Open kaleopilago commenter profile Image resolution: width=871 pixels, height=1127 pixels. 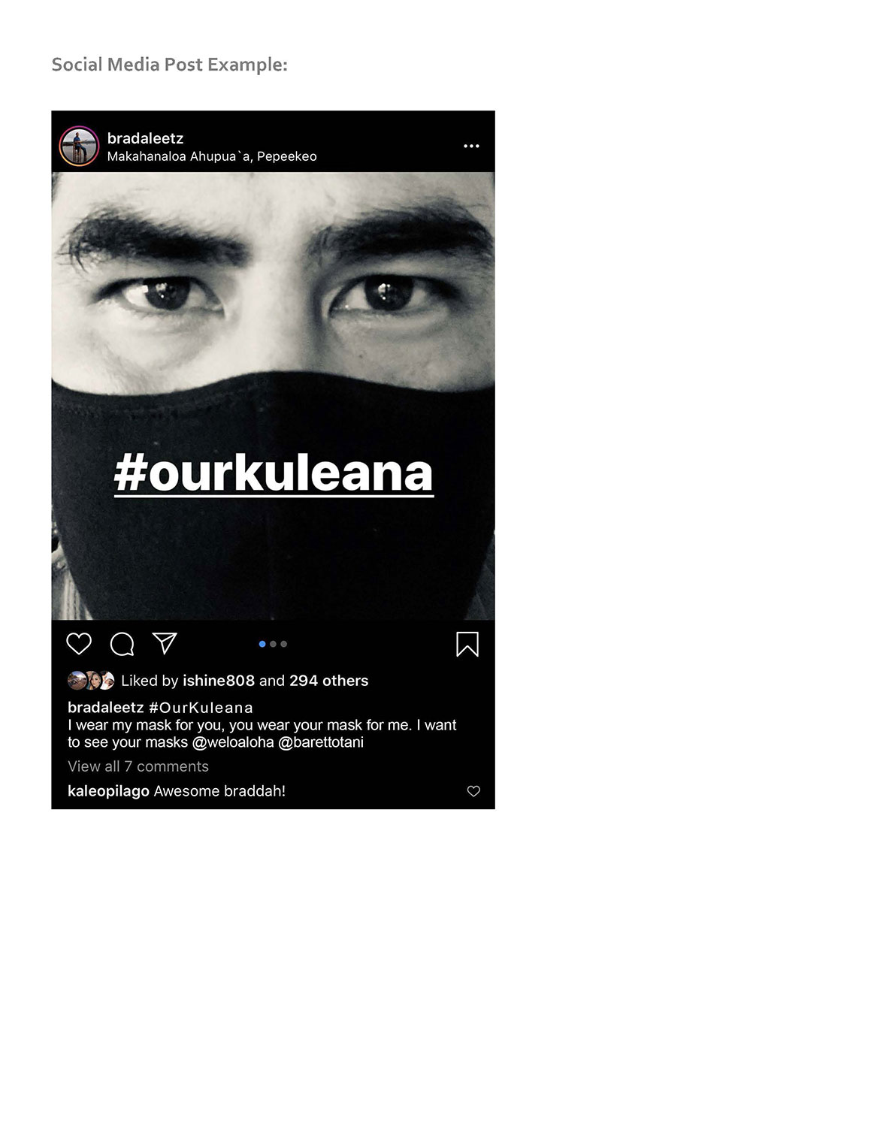[x=108, y=791]
